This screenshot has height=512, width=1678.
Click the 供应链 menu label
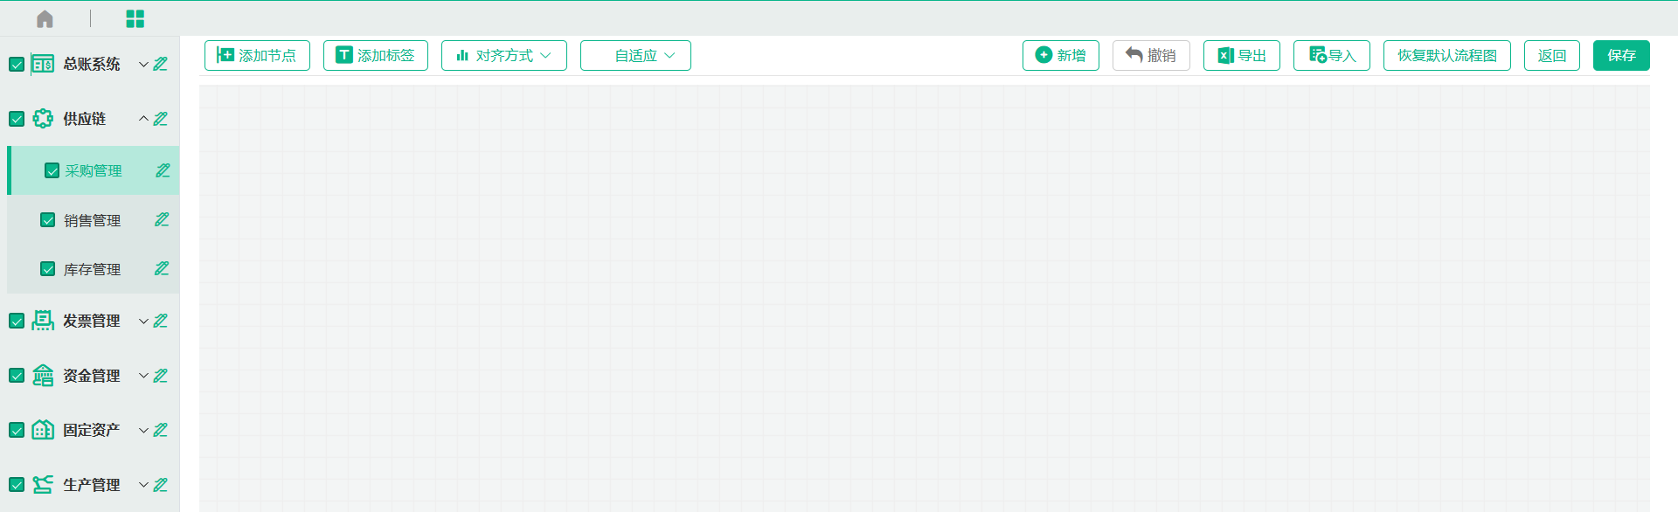point(85,119)
